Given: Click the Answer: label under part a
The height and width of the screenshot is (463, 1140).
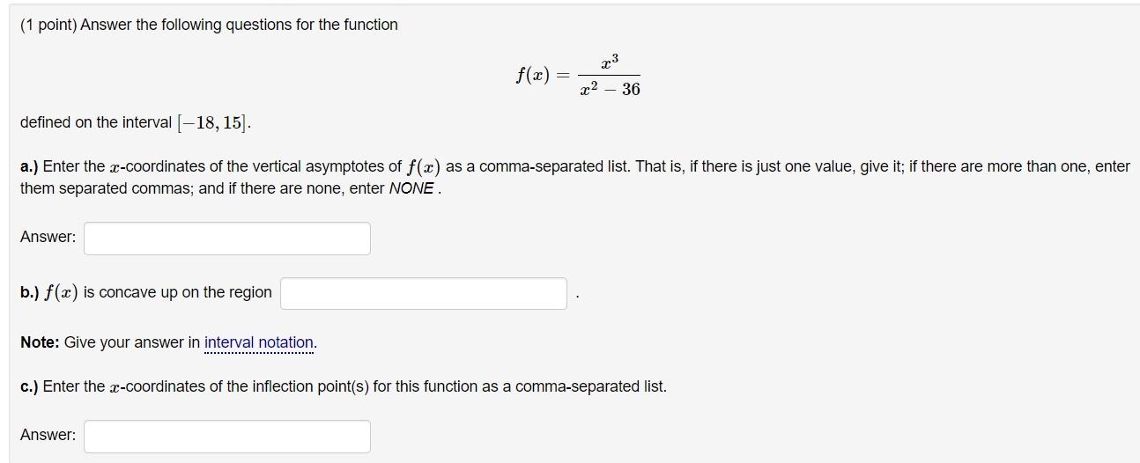Looking at the screenshot, I should click(x=48, y=237).
